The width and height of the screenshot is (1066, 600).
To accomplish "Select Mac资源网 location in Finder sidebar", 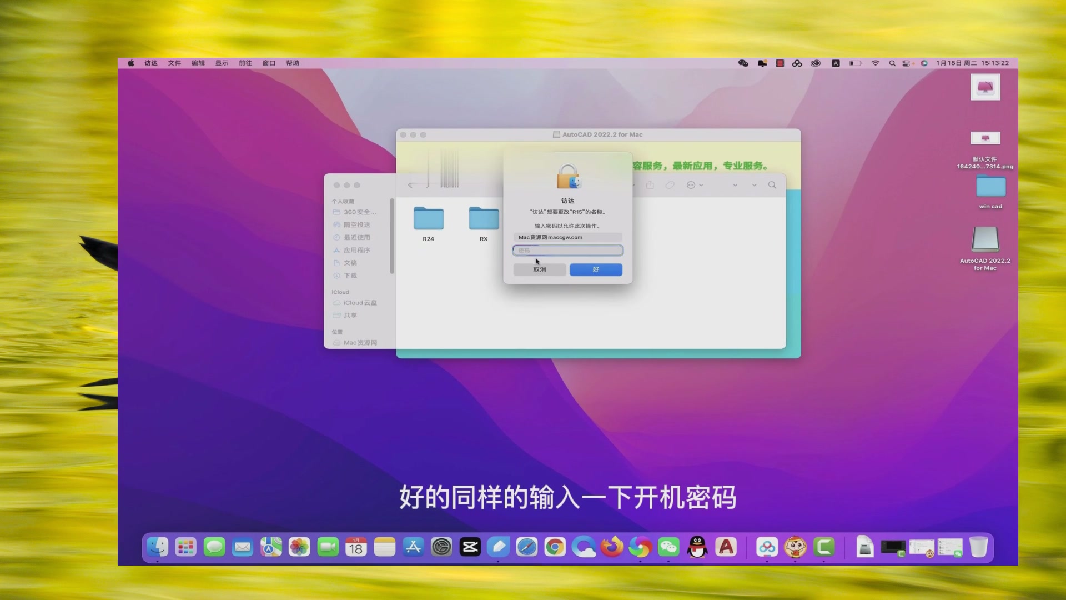I will (355, 343).
